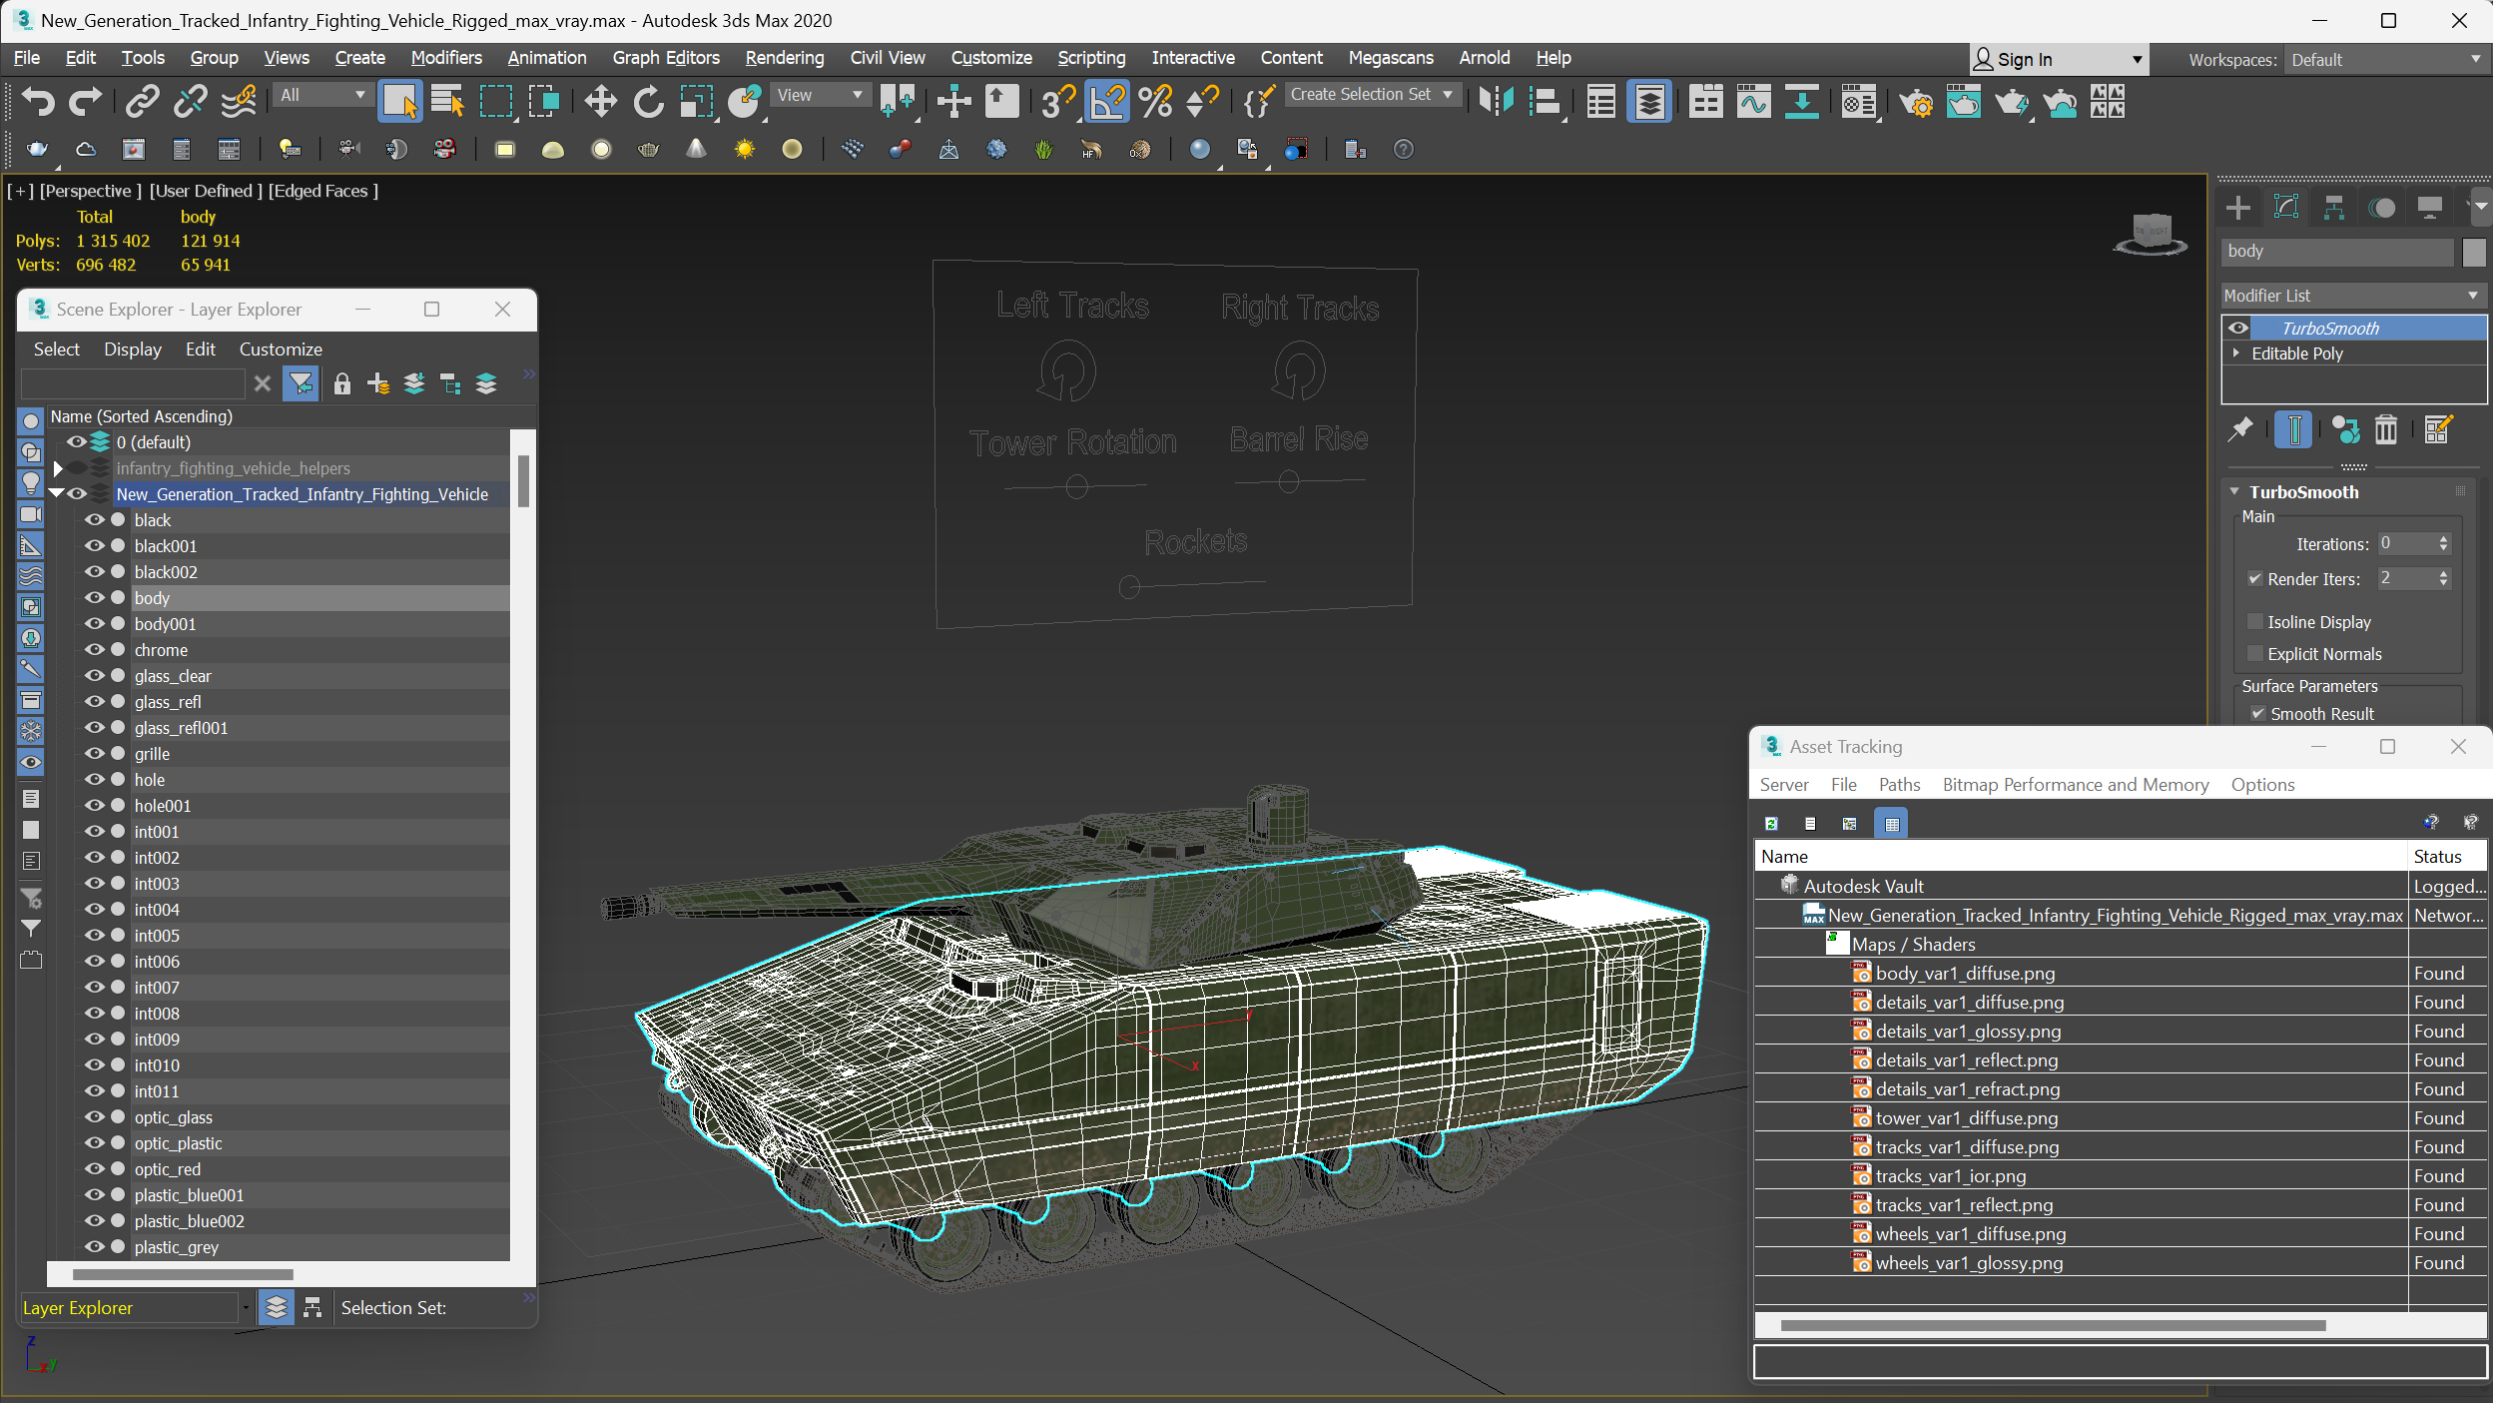Switch Asset Tracking to table view icon
The width and height of the screenshot is (2493, 1403).
1891,824
